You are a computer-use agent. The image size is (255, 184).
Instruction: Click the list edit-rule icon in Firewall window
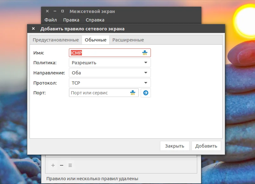70,165
